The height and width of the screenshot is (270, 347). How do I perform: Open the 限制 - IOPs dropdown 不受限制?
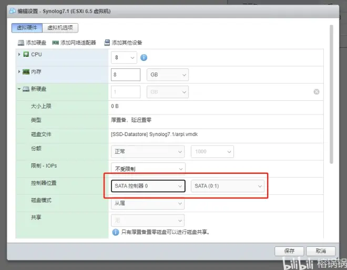[x=148, y=169]
